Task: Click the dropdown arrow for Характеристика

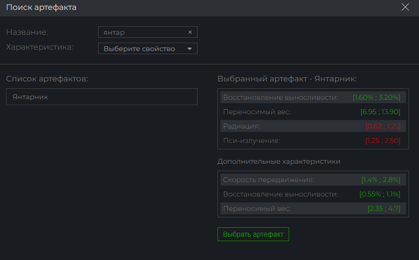Action: pyautogui.click(x=190, y=49)
